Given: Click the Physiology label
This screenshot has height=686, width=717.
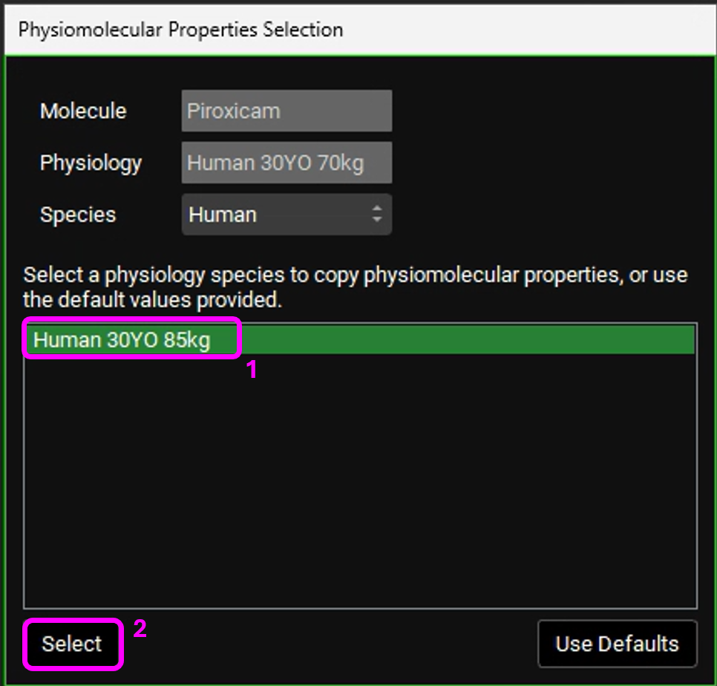Looking at the screenshot, I should point(91,163).
